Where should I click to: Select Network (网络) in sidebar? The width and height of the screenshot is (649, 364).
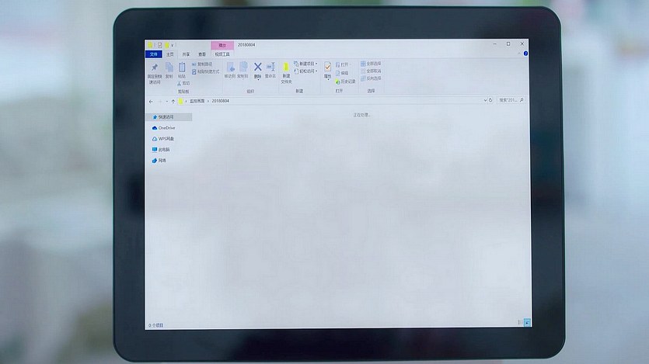159,161
